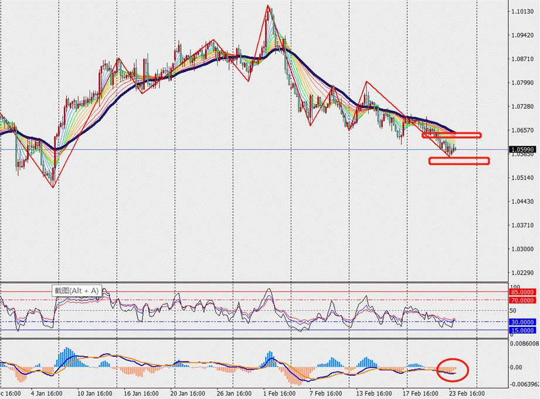This screenshot has width=540, height=399.
Task: Select the 85.0000 red level label
Action: [522, 292]
